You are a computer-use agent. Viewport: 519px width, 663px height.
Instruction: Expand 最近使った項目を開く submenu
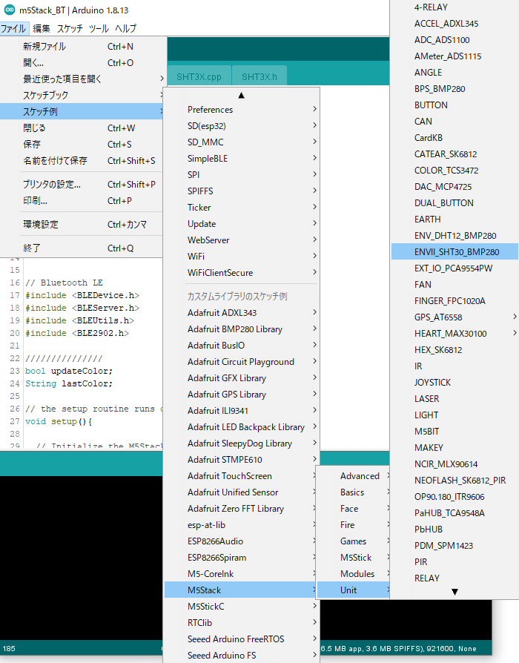coord(81,79)
